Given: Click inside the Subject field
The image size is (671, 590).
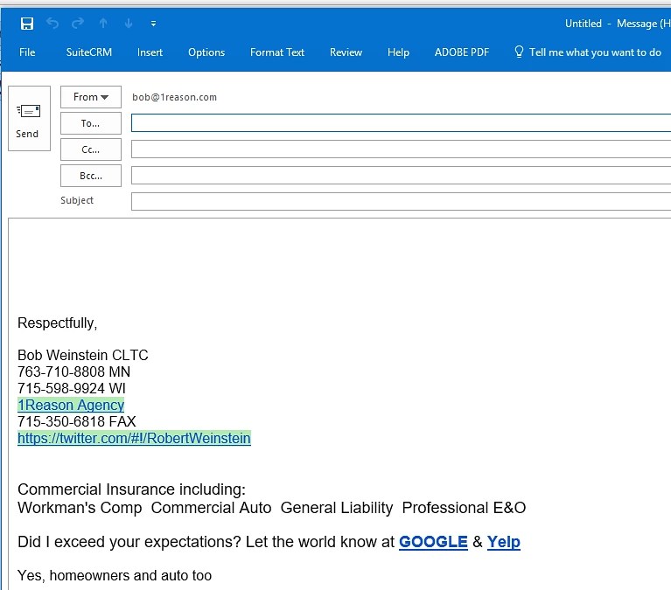Looking at the screenshot, I should pyautogui.click(x=401, y=201).
